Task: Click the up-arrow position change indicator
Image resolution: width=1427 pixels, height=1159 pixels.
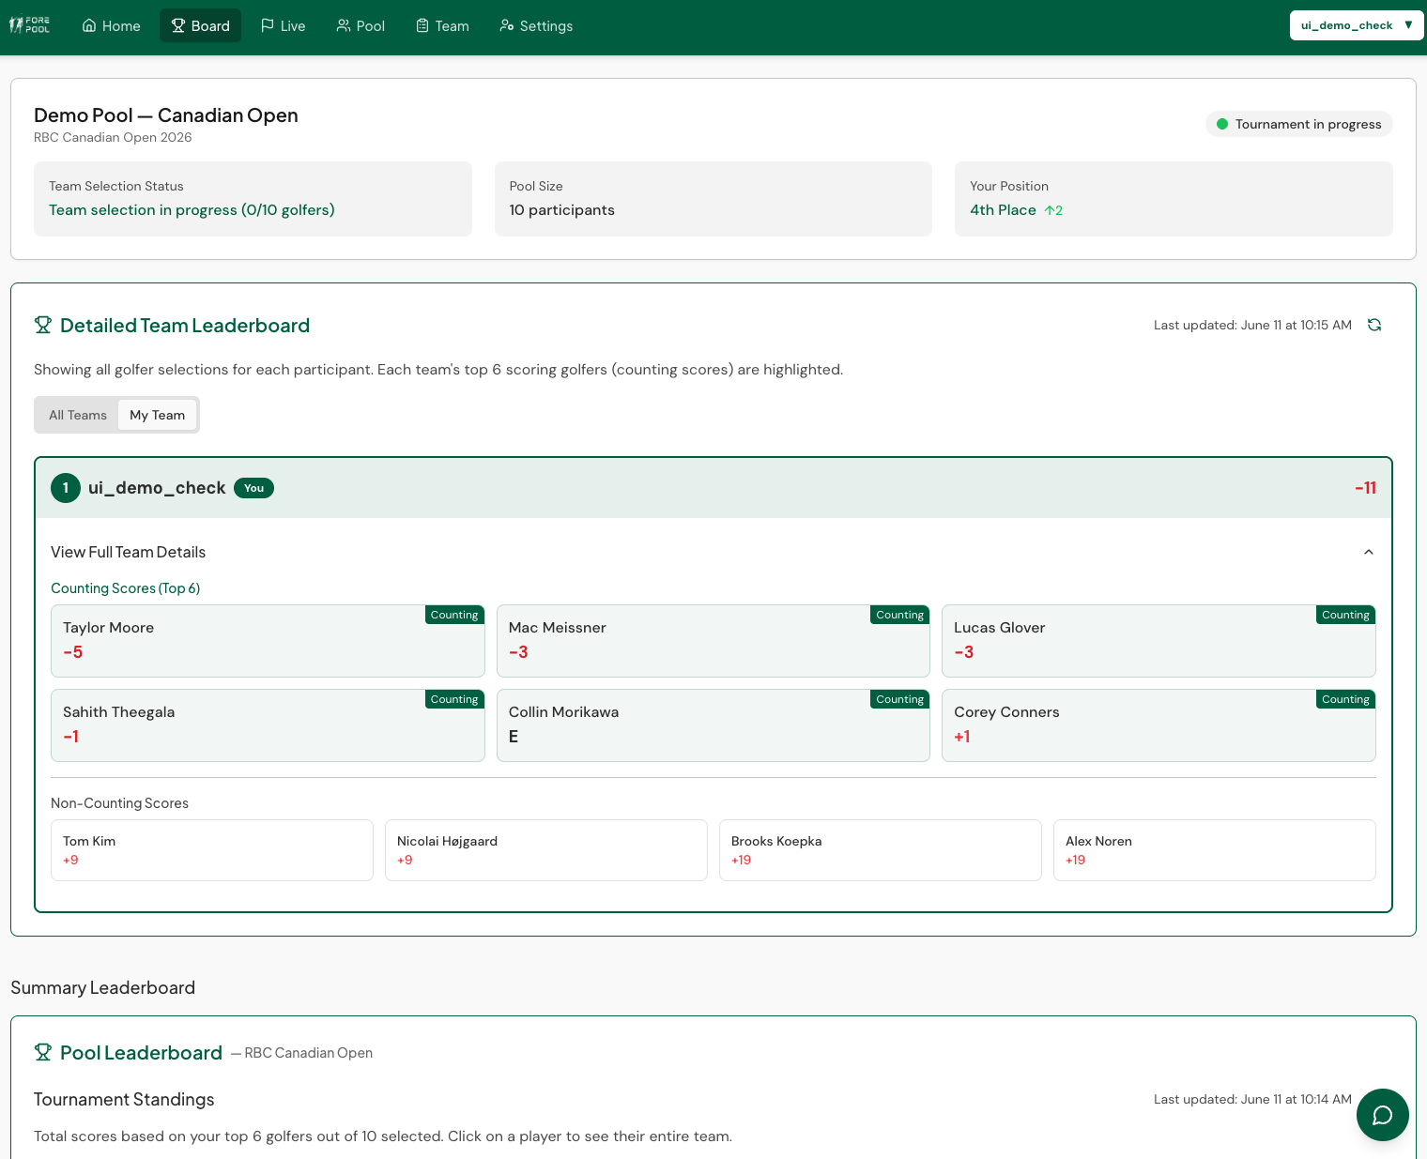Action: click(1053, 210)
